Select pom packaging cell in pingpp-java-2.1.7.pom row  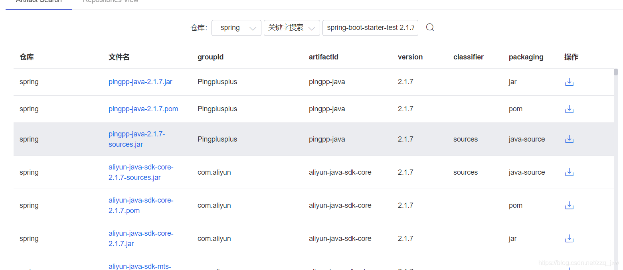516,109
